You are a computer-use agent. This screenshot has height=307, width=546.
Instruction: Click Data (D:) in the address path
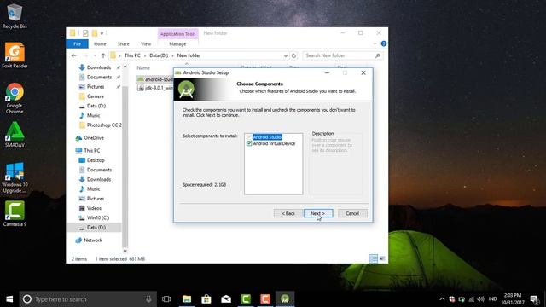tap(159, 55)
